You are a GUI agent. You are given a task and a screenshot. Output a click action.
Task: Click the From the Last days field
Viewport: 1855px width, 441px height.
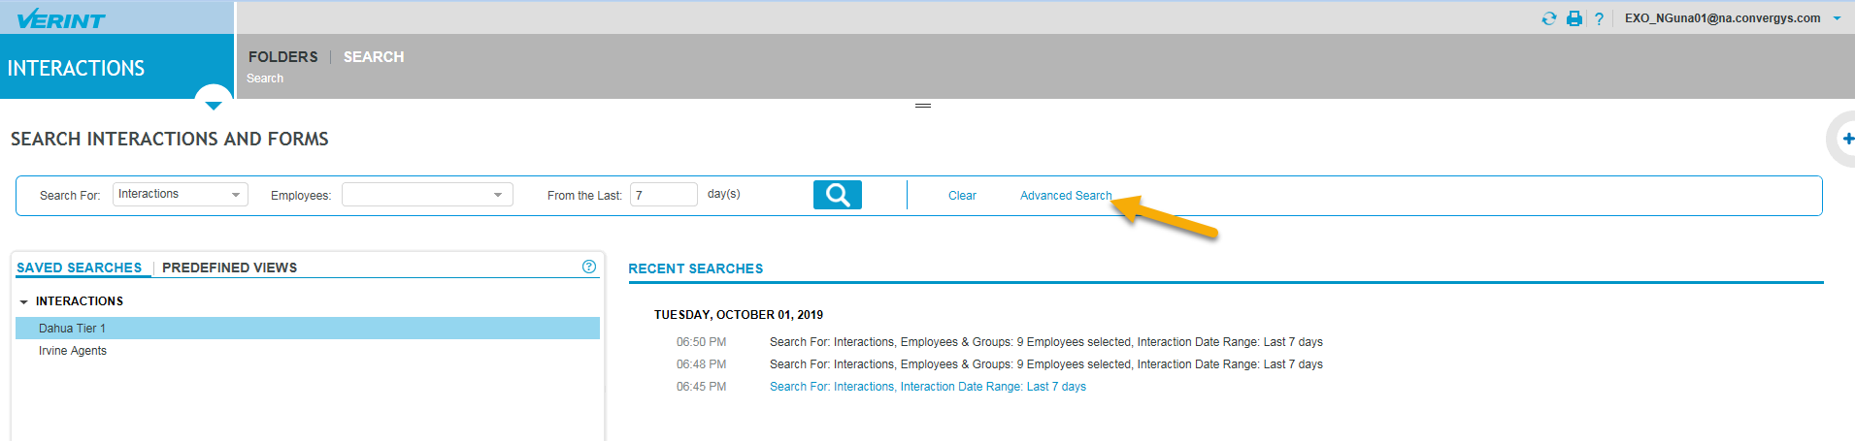(x=663, y=195)
